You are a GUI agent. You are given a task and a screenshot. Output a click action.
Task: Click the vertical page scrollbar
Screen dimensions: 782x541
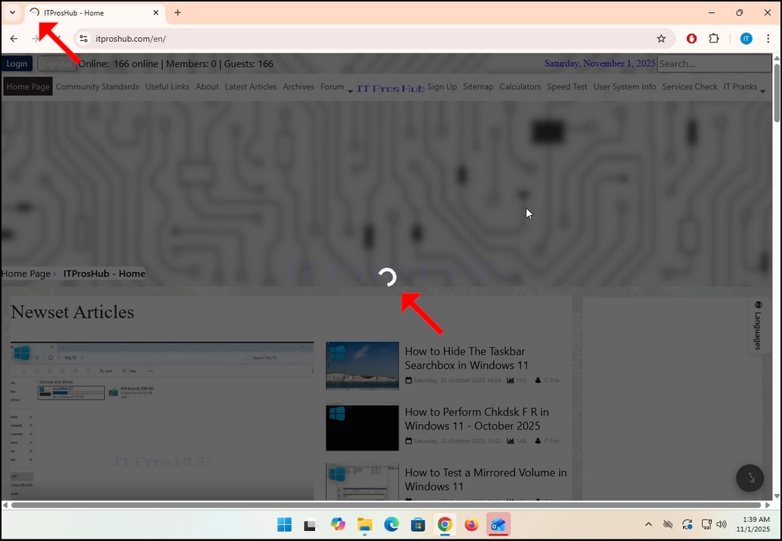click(777, 92)
